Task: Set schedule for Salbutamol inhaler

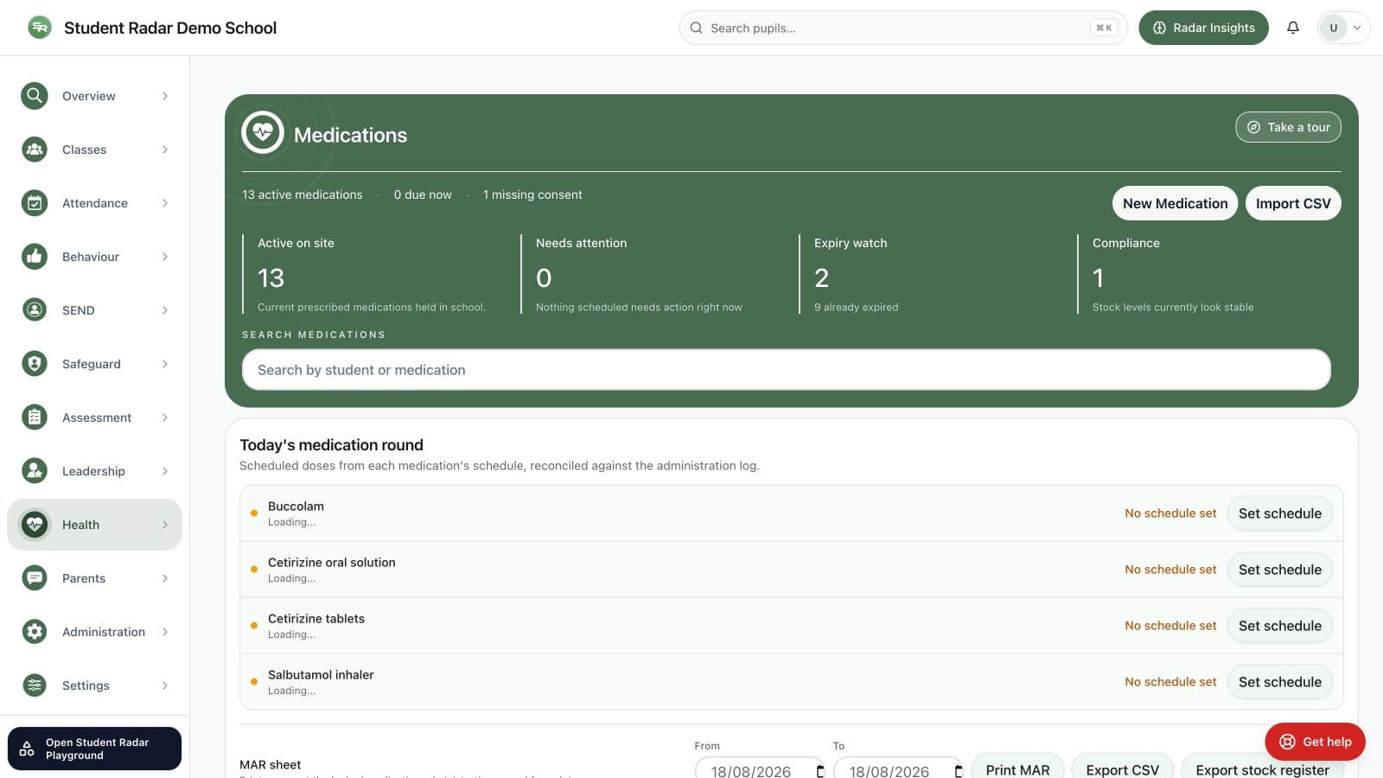Action: click(x=1279, y=682)
